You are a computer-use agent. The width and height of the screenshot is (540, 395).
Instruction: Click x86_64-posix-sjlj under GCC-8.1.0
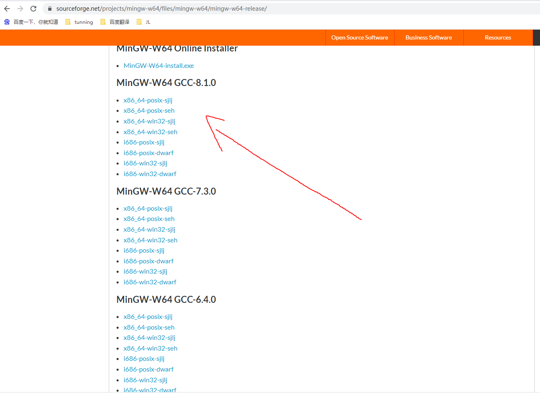coord(148,100)
